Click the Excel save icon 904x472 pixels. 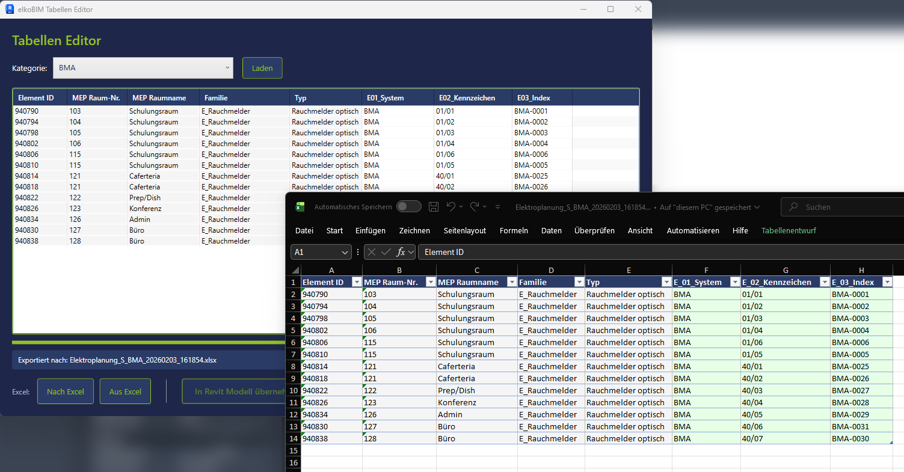coord(434,207)
